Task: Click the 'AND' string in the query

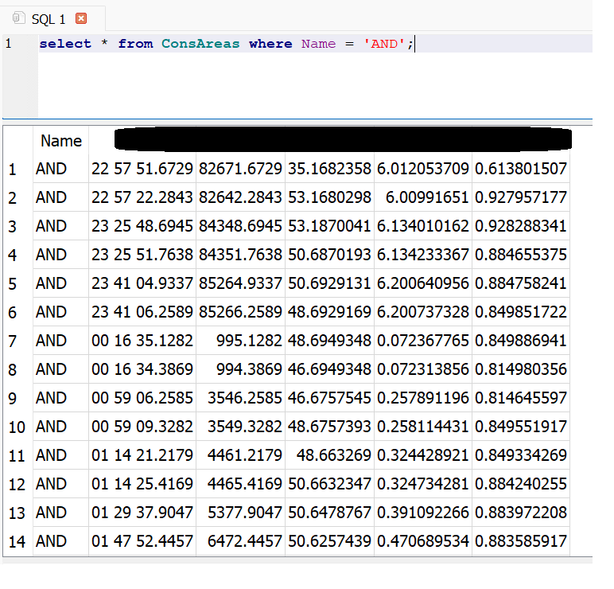Action: tap(383, 44)
